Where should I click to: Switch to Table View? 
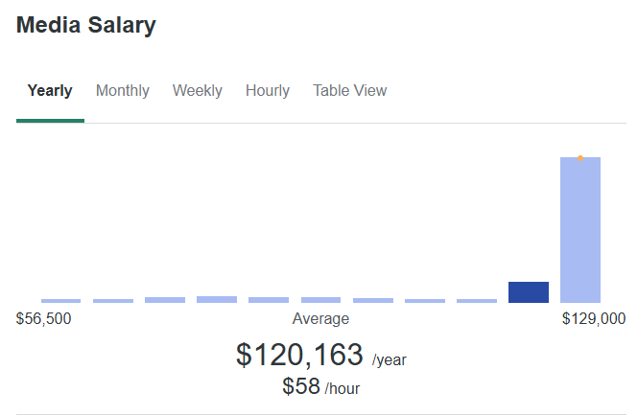(x=350, y=91)
